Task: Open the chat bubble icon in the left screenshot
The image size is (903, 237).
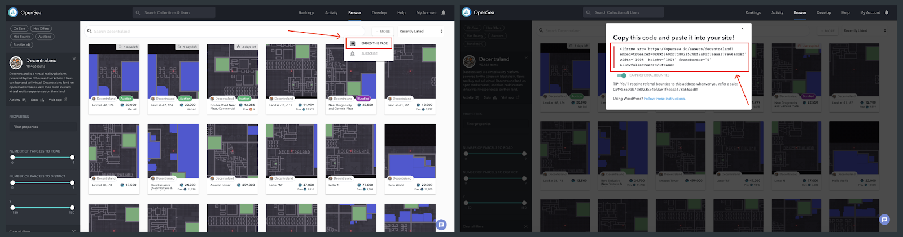Action: tap(441, 225)
